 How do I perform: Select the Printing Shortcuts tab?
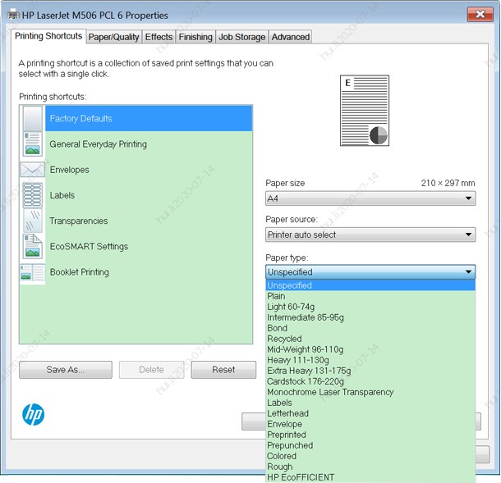[48, 36]
